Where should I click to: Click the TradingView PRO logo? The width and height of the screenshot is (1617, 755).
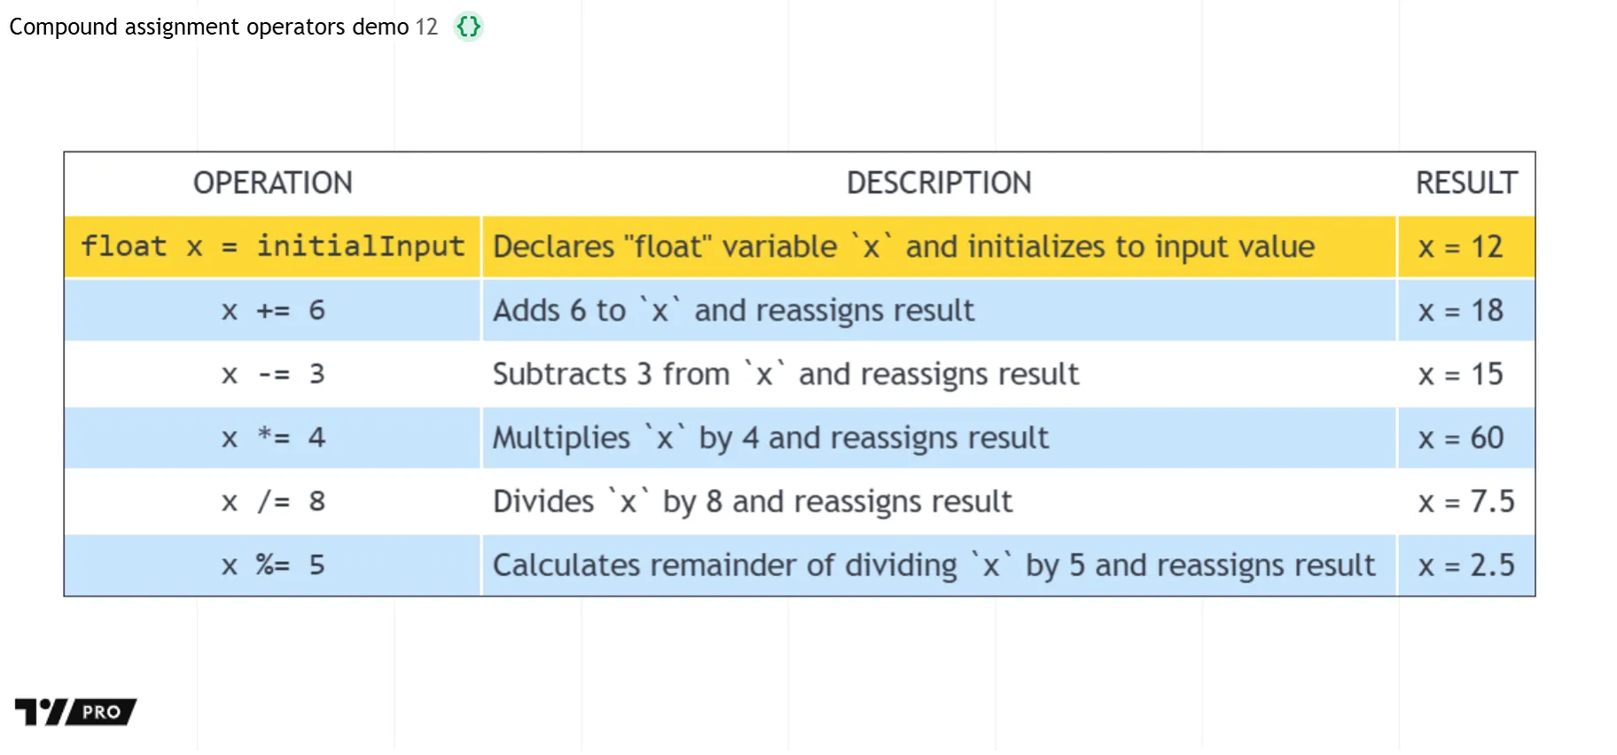click(75, 712)
